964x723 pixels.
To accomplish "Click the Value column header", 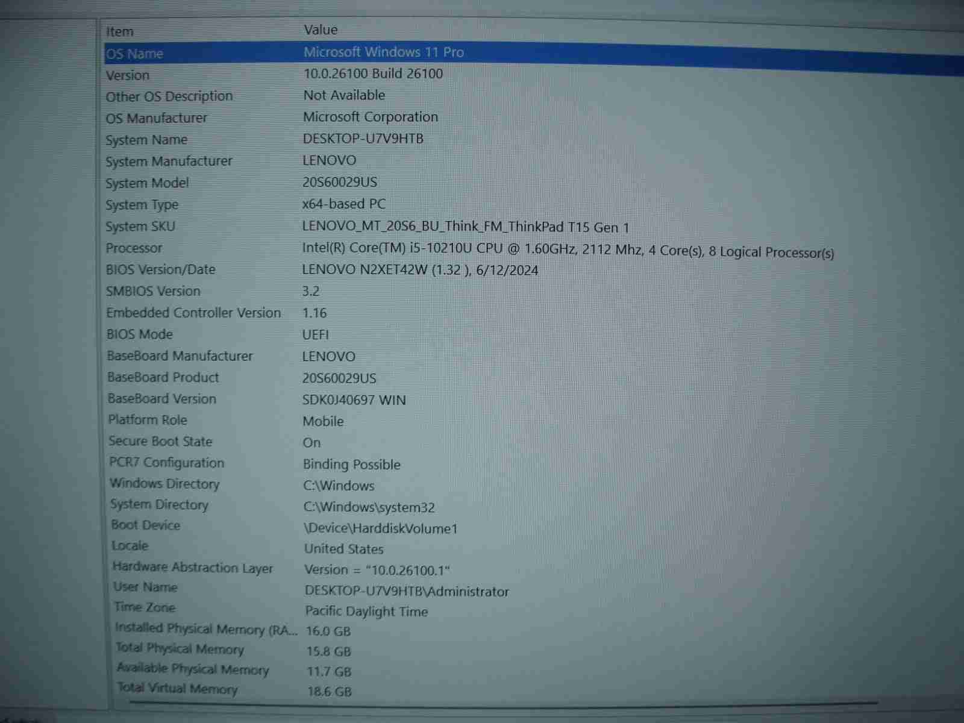I will tap(321, 30).
